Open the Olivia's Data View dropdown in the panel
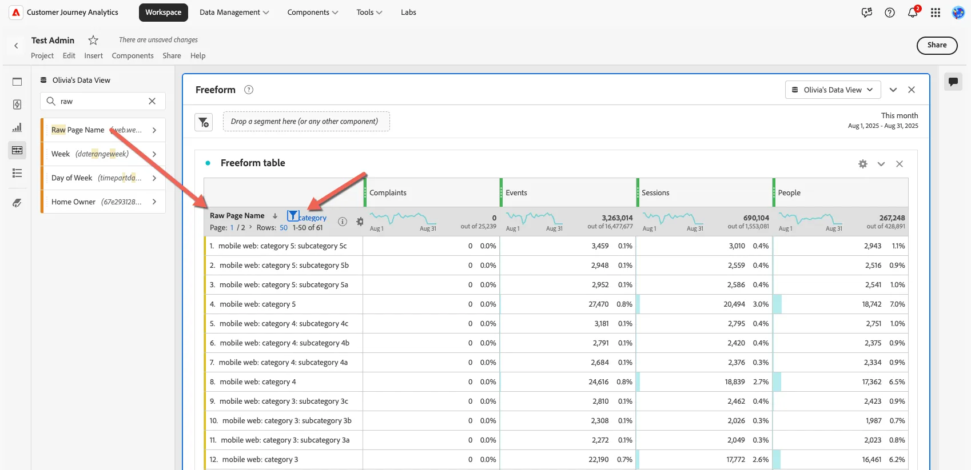Image resolution: width=971 pixels, height=470 pixels. click(x=833, y=90)
